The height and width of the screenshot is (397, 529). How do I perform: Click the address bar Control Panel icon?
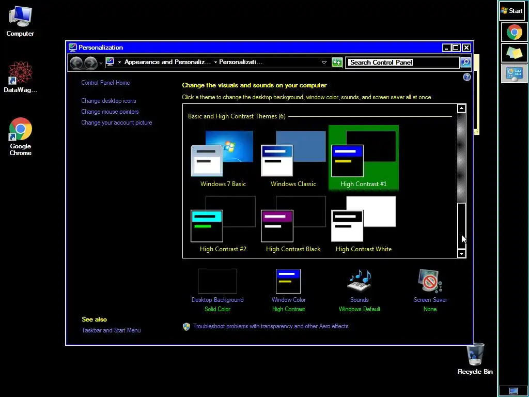pyautogui.click(x=110, y=62)
